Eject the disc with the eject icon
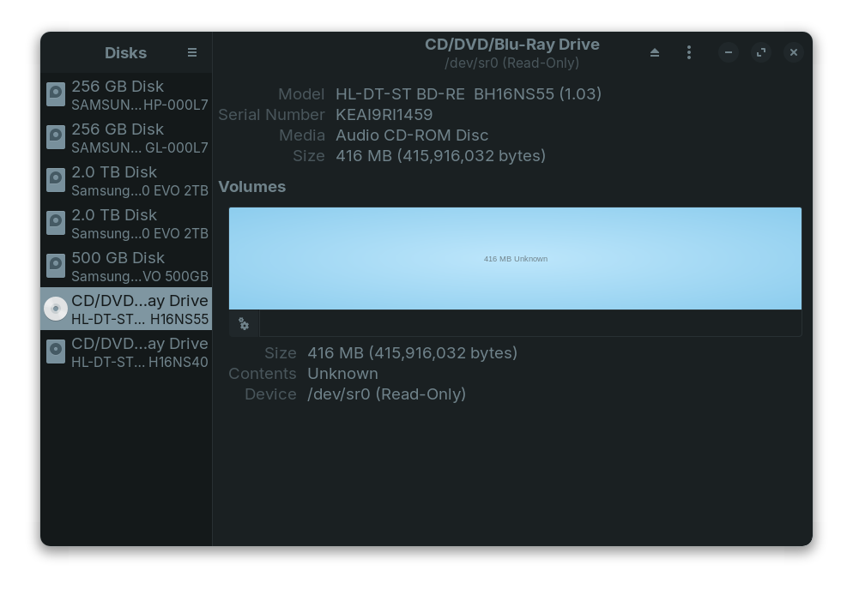Image resolution: width=853 pixels, height=595 pixels. tap(655, 52)
